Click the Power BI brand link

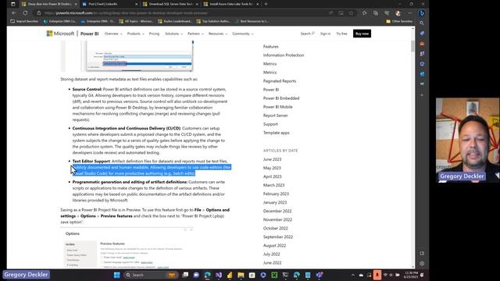[x=89, y=34]
